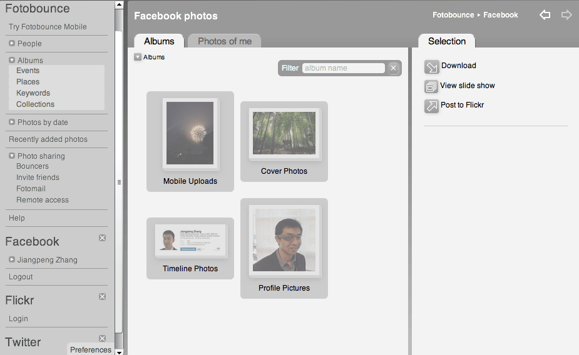Click the back navigation arrow
The height and width of the screenshot is (355, 579).
point(545,15)
